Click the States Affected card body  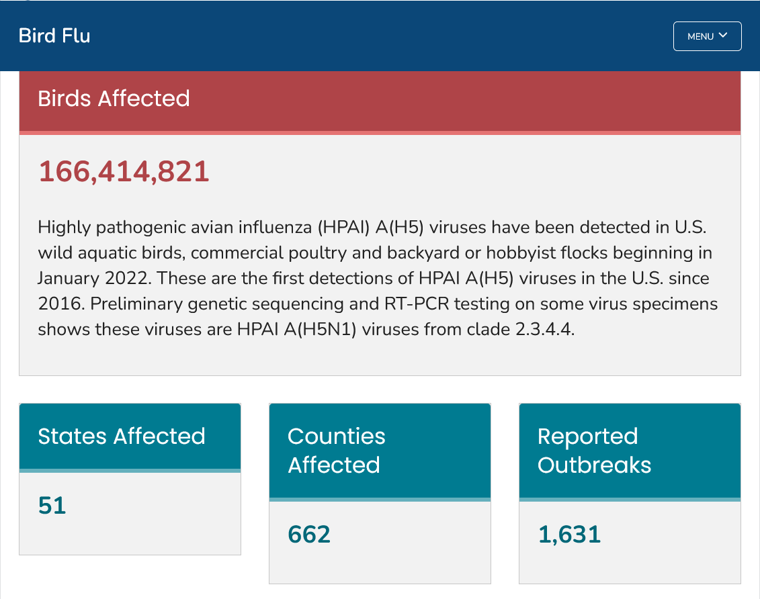click(130, 513)
